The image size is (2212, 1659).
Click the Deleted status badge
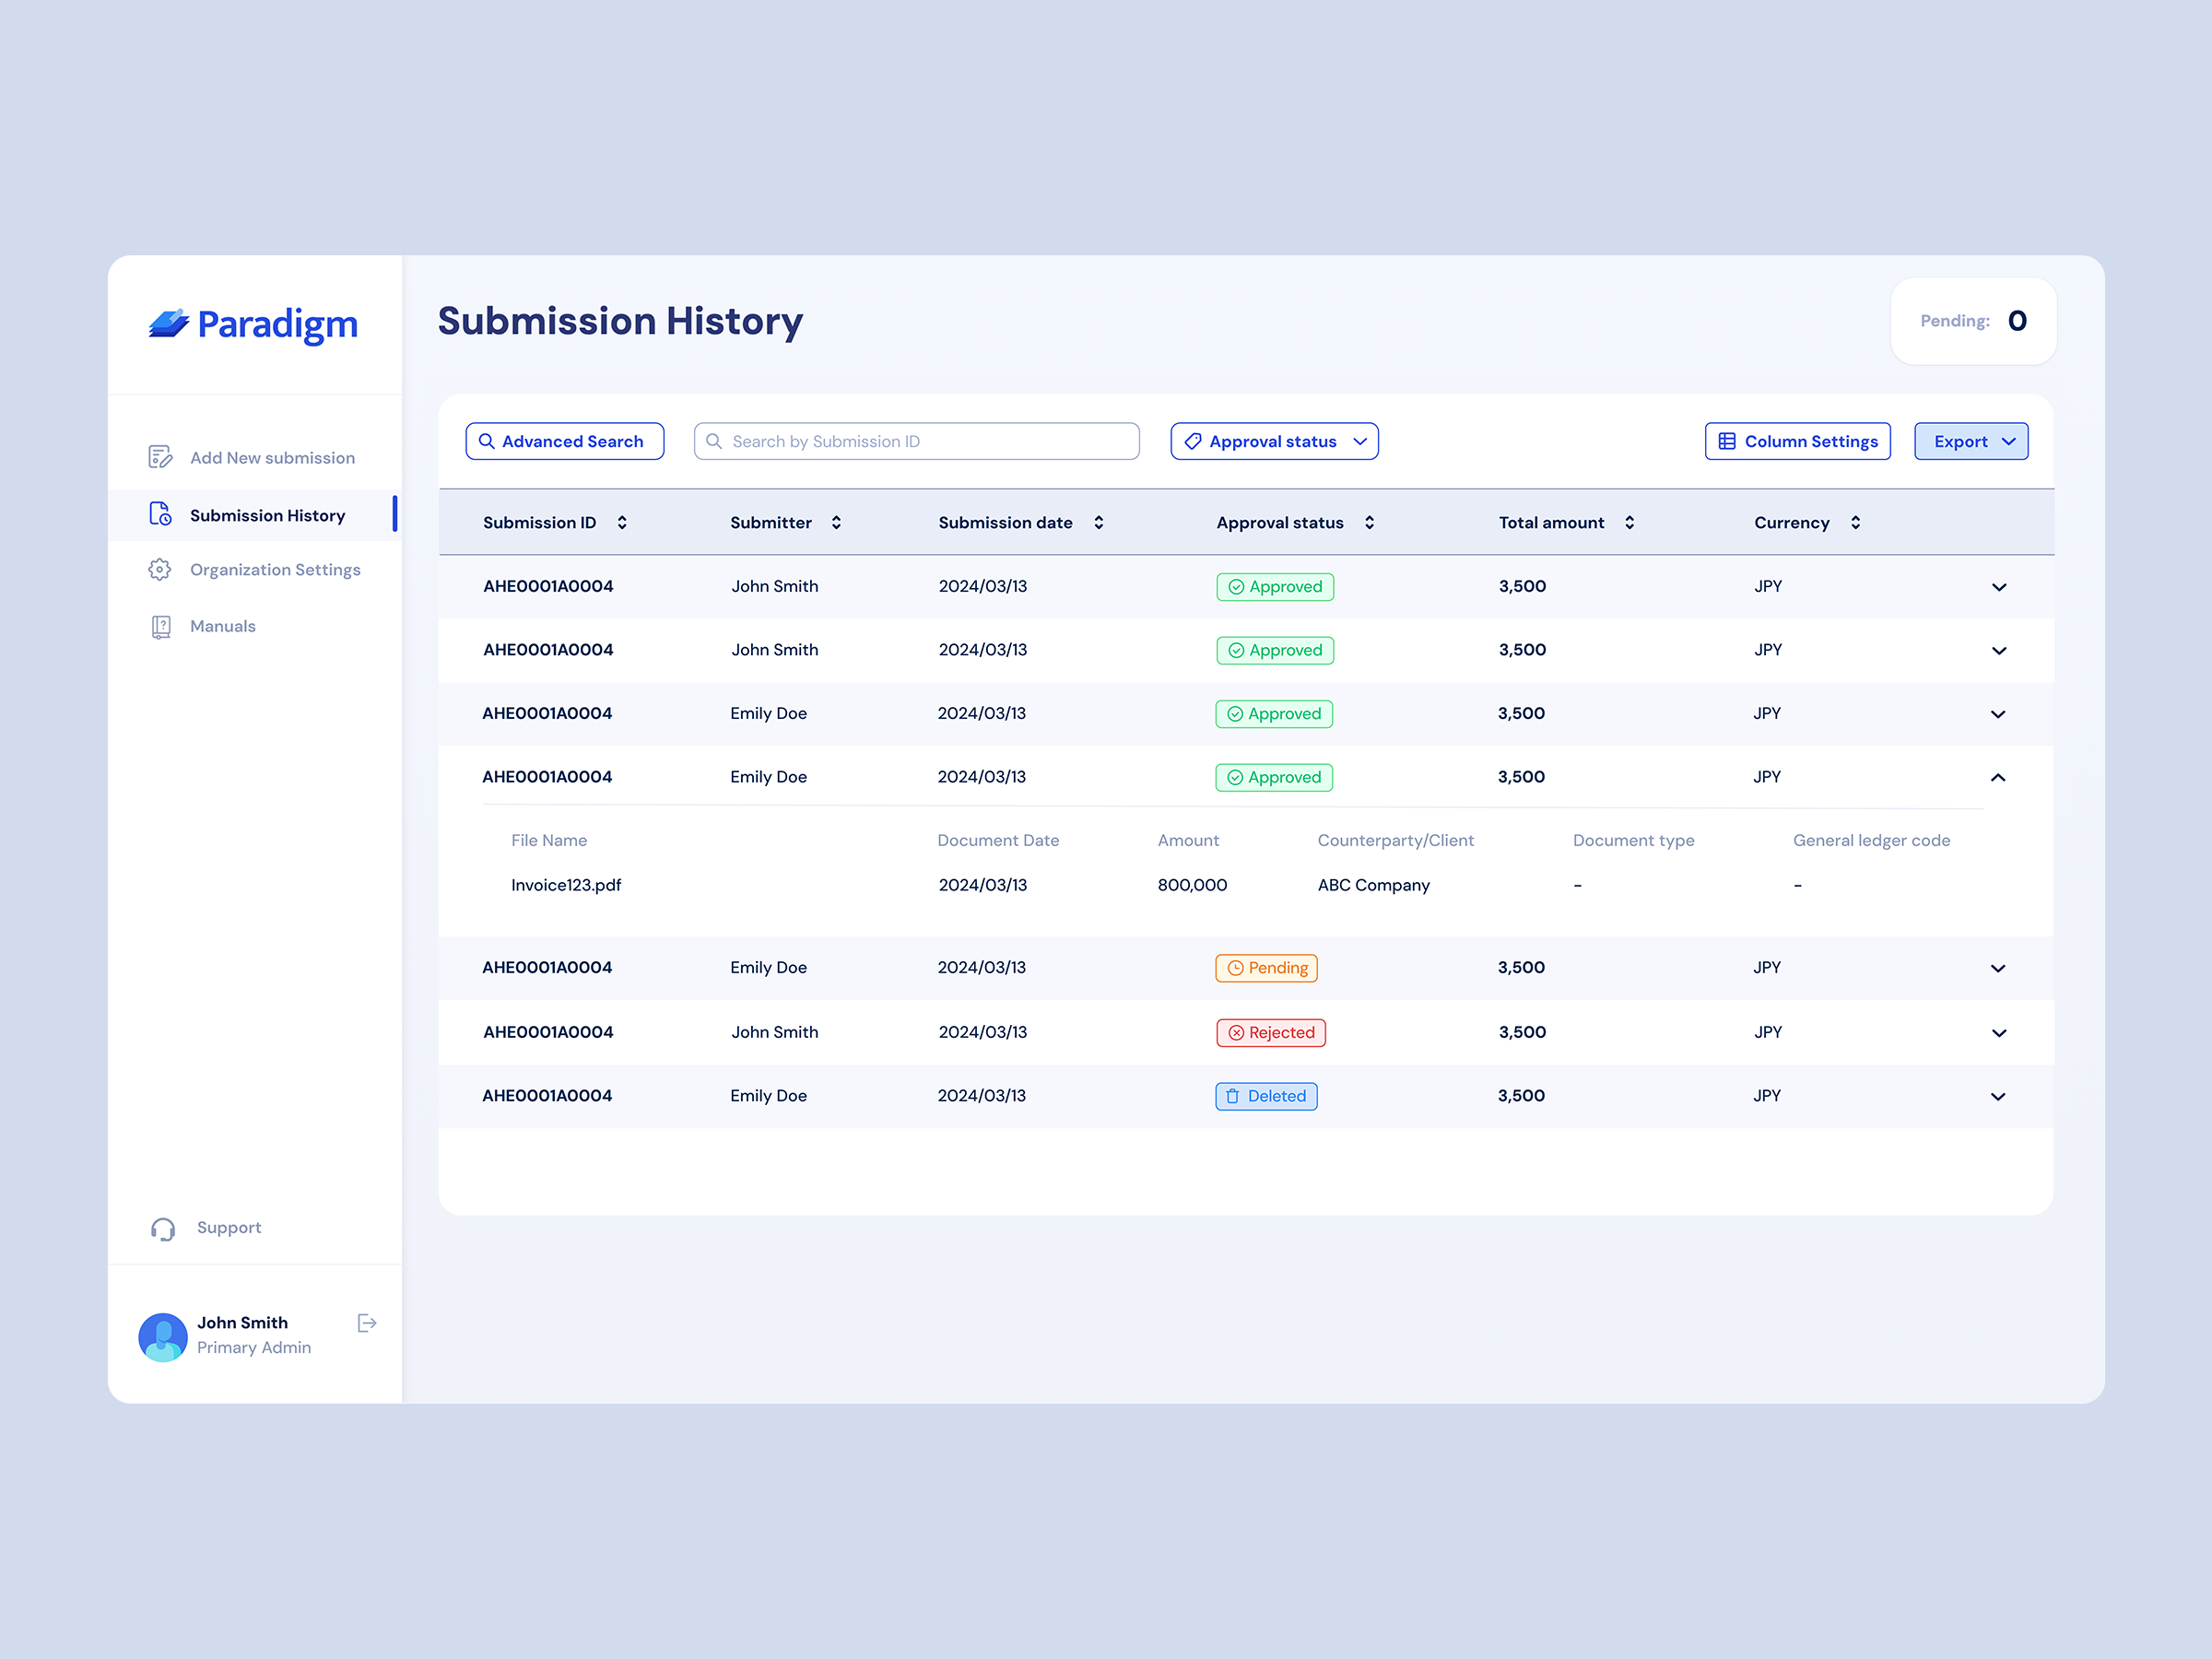click(x=1266, y=1096)
